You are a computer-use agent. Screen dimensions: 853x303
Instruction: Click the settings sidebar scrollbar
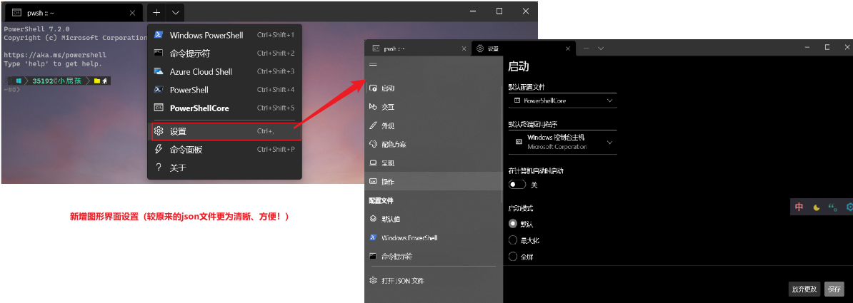[503, 144]
